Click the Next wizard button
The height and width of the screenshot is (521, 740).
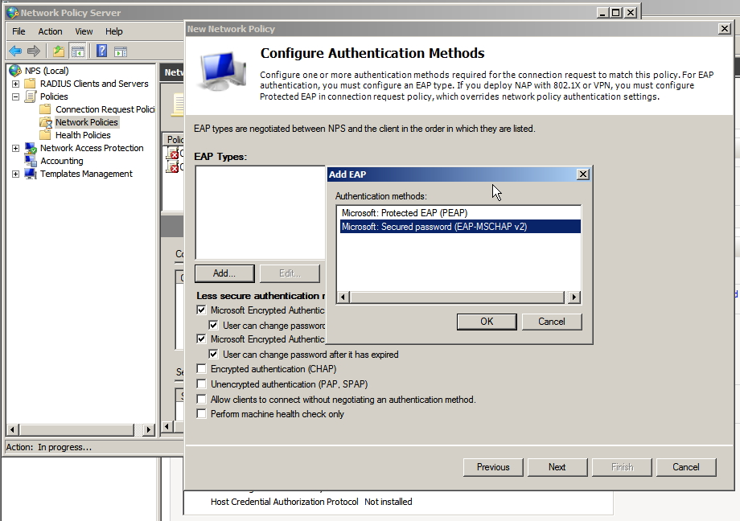click(557, 467)
